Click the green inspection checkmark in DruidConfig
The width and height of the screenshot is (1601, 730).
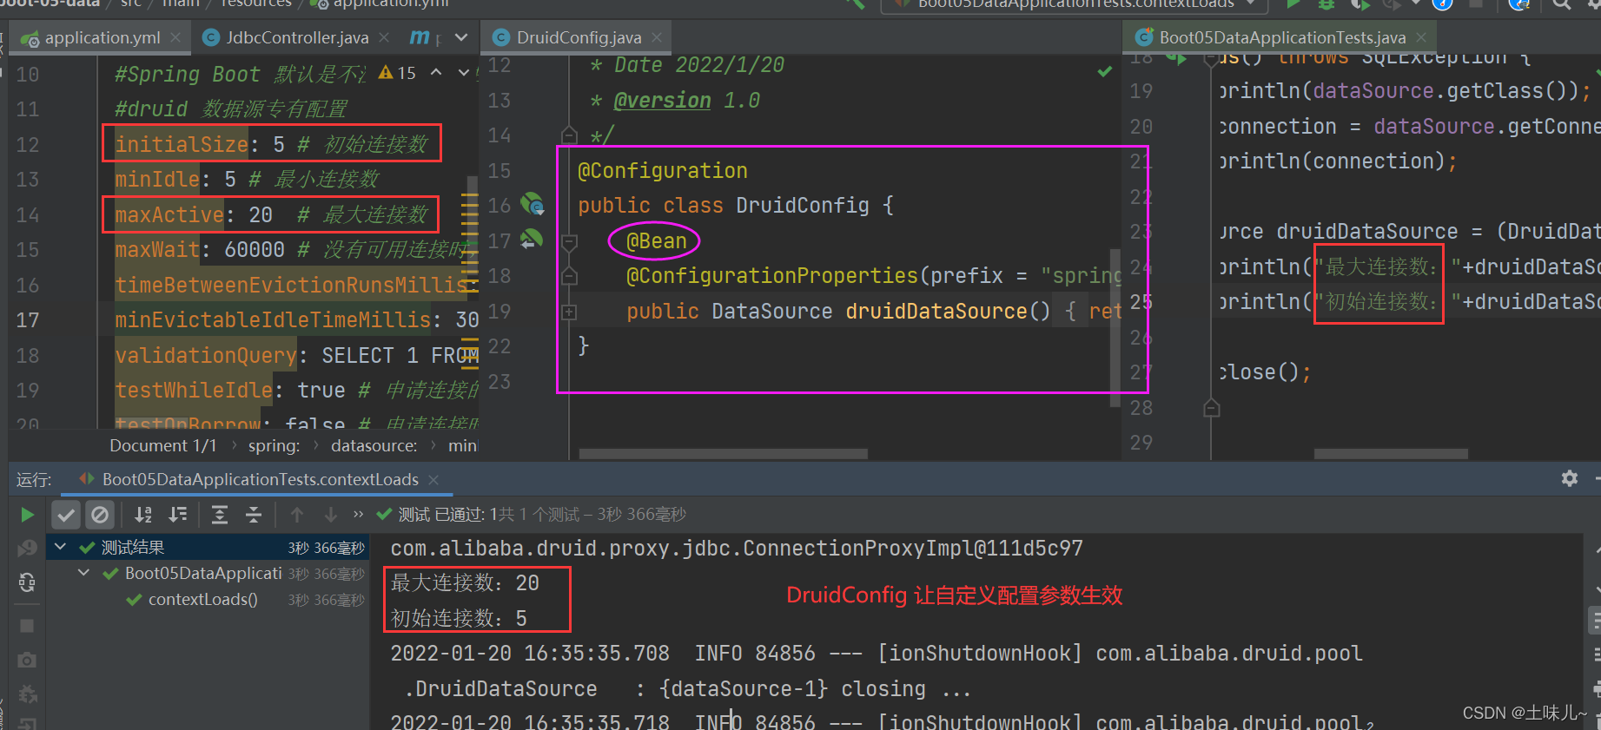(x=1104, y=71)
